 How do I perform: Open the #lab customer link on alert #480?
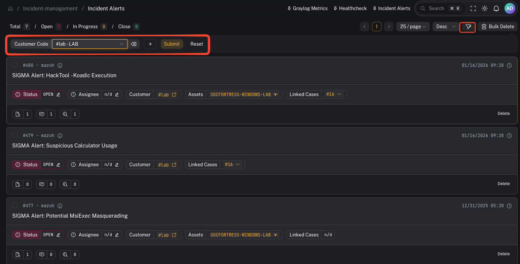click(167, 94)
